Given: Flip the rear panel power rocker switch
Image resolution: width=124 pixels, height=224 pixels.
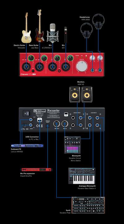Looking at the screenshot, I should tap(27, 114).
